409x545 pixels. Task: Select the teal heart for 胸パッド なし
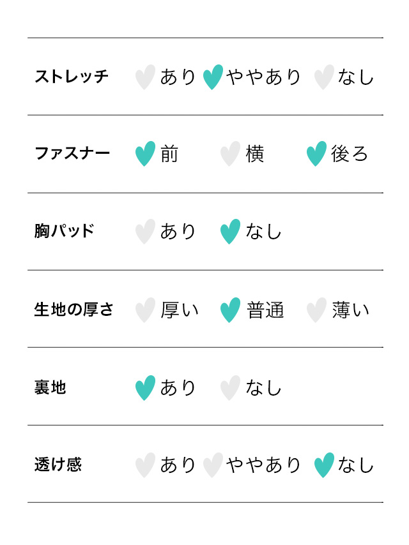(x=230, y=232)
